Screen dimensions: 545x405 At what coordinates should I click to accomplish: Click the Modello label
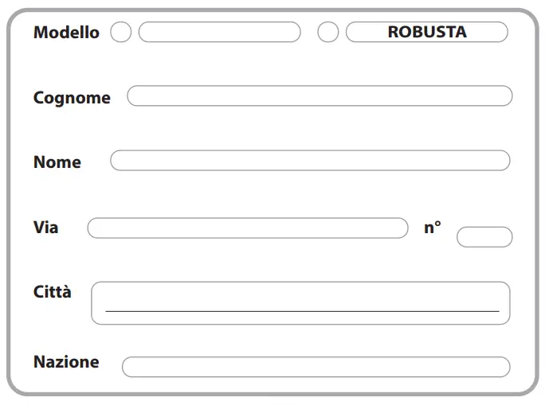(x=66, y=33)
